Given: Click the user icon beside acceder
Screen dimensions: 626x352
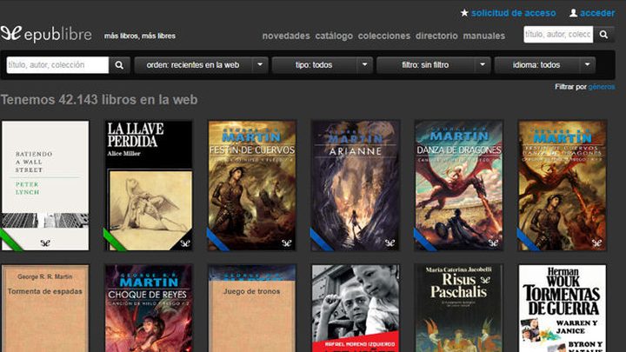Looking at the screenshot, I should (573, 13).
